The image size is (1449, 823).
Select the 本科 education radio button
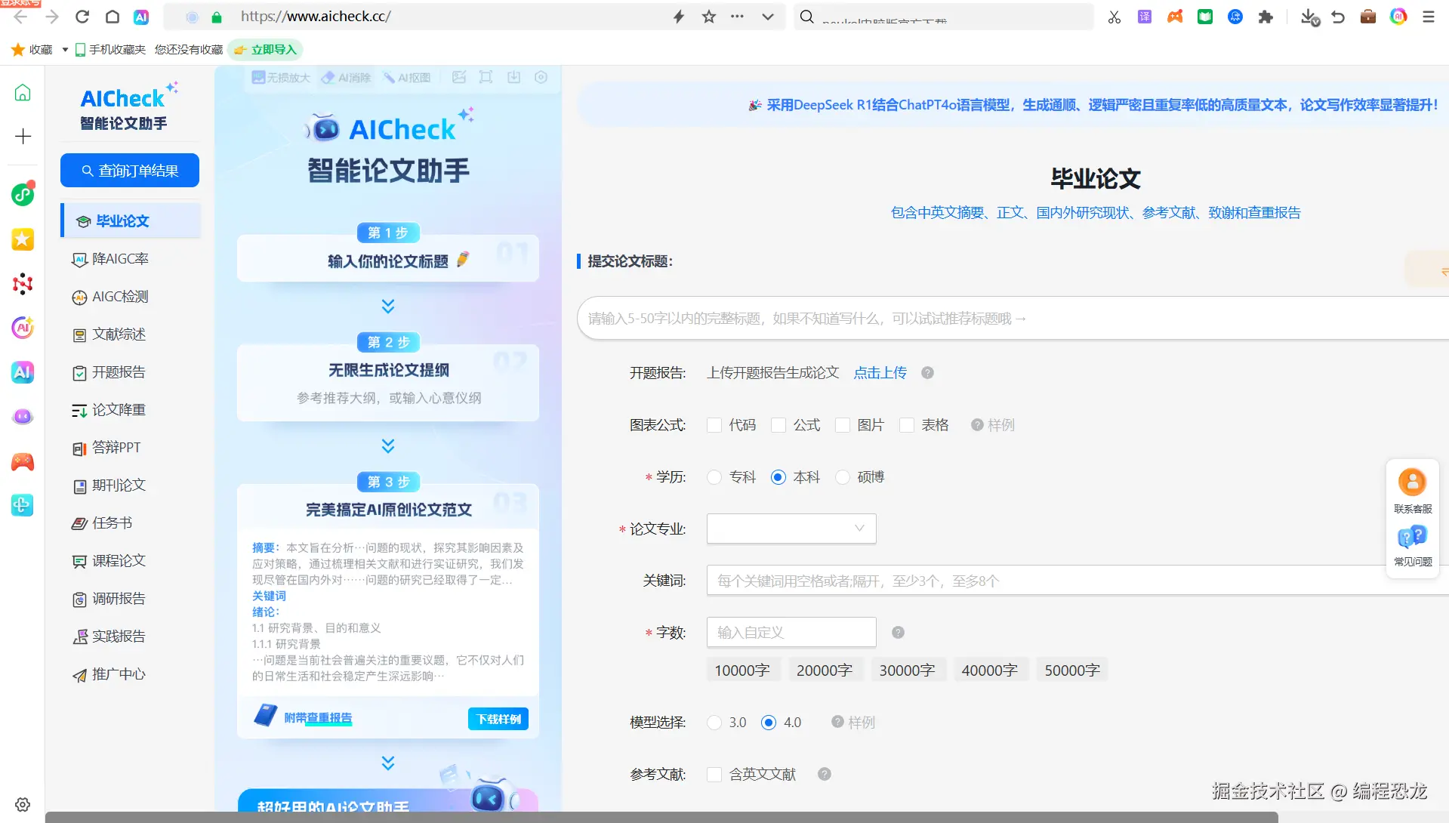[778, 477]
